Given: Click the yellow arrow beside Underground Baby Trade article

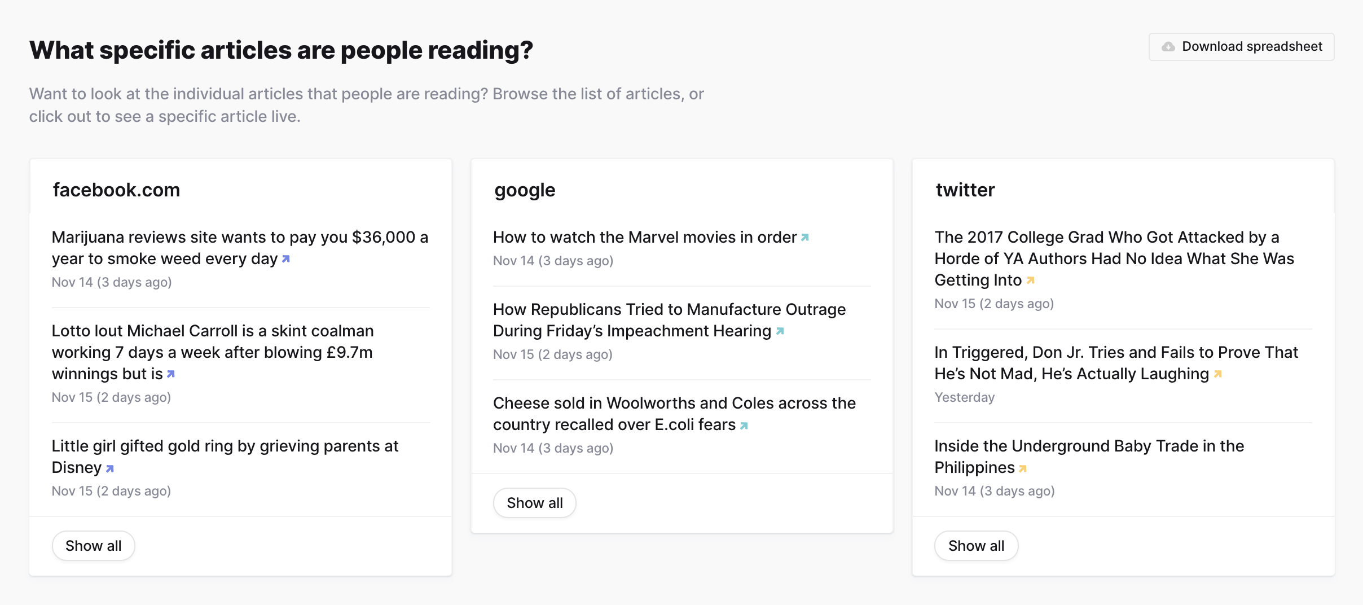Looking at the screenshot, I should [1024, 468].
